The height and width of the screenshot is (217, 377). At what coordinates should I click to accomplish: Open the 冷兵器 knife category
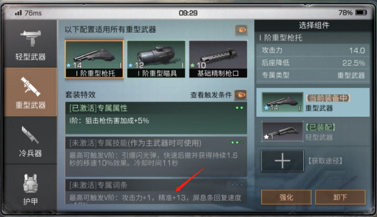pyautogui.click(x=30, y=141)
